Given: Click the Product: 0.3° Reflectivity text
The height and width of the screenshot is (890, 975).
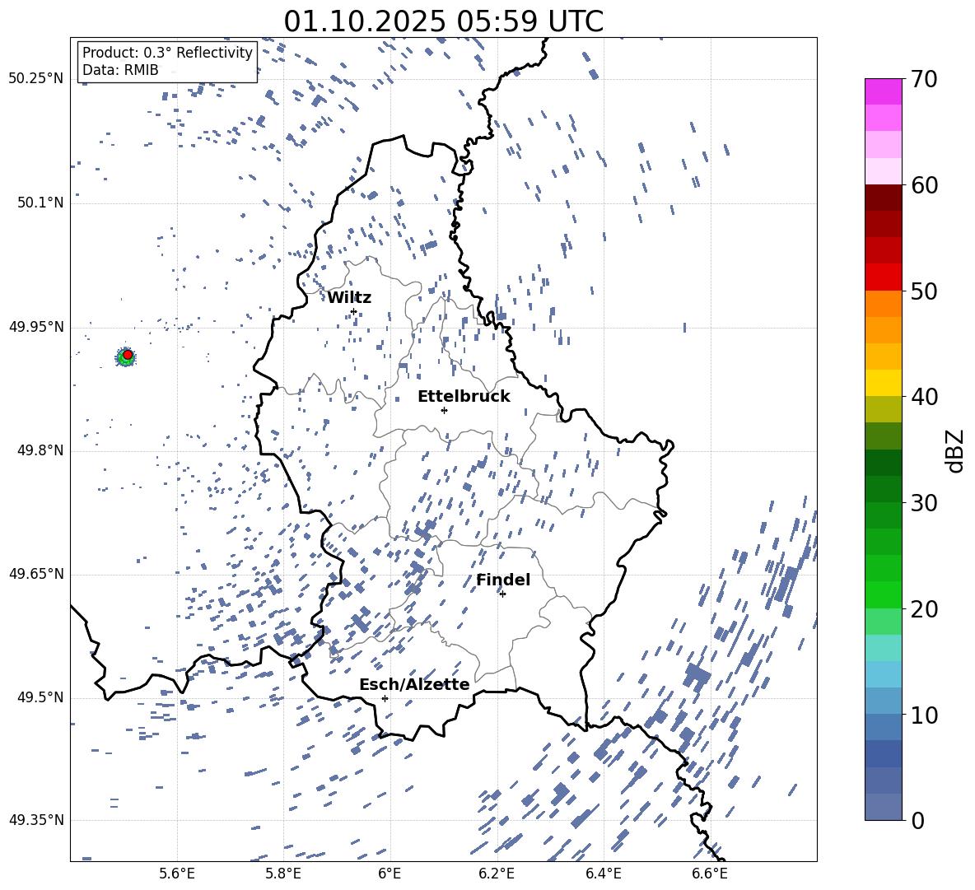Looking at the screenshot, I should pyautogui.click(x=167, y=53).
